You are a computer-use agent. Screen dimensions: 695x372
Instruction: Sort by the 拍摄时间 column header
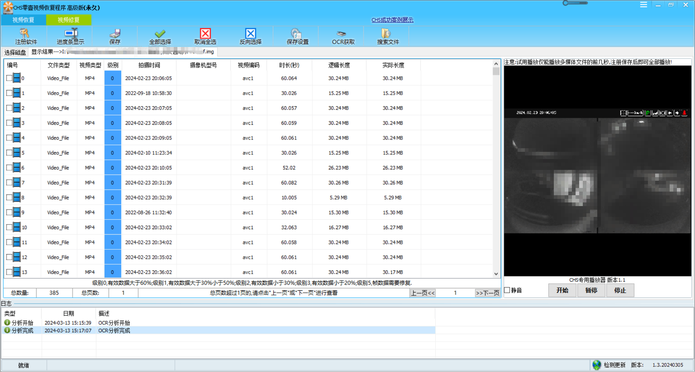[x=149, y=65]
